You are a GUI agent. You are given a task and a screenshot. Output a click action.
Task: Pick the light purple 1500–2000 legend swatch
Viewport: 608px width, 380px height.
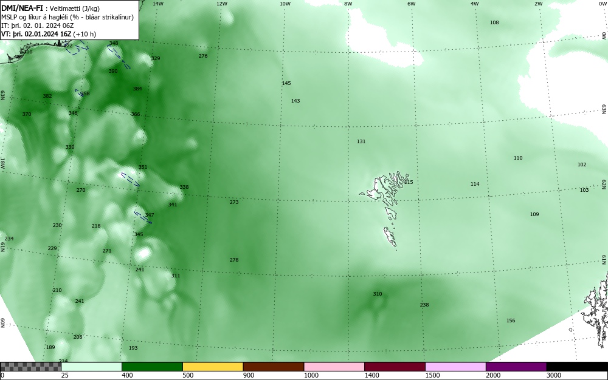455,367
